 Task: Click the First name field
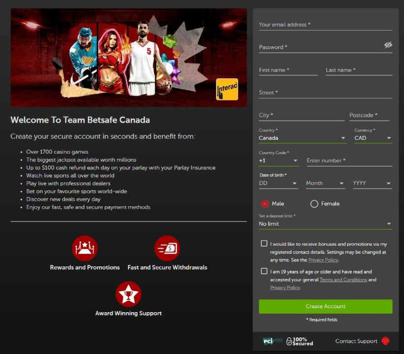(x=288, y=70)
